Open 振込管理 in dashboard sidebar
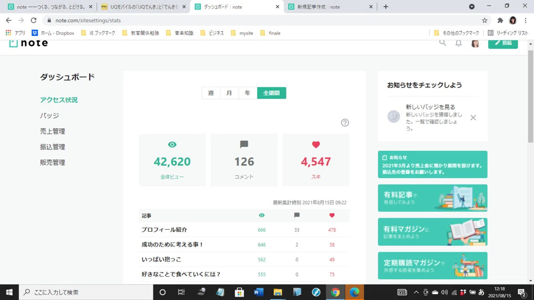534x300 pixels. [x=53, y=147]
